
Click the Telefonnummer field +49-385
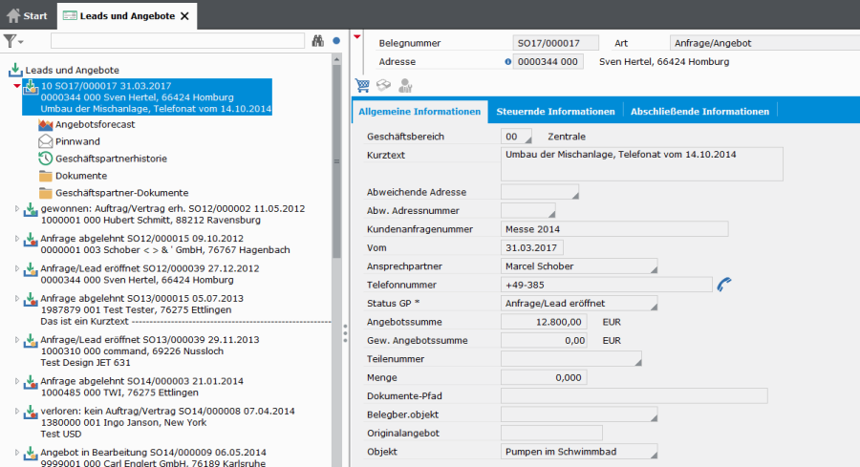[x=607, y=285]
